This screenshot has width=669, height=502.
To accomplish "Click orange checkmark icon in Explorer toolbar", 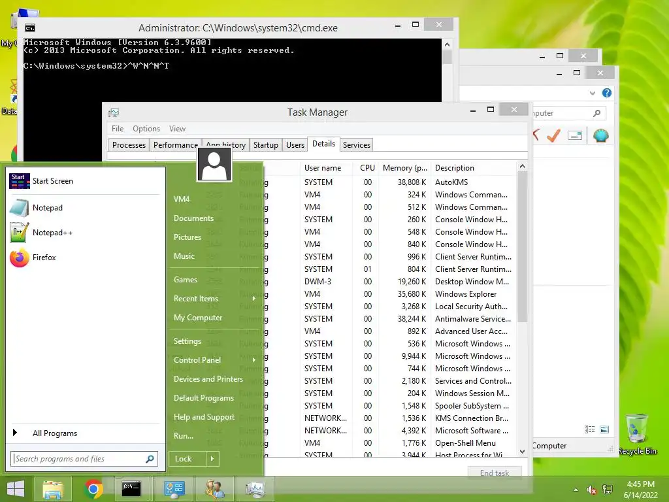I will point(553,136).
